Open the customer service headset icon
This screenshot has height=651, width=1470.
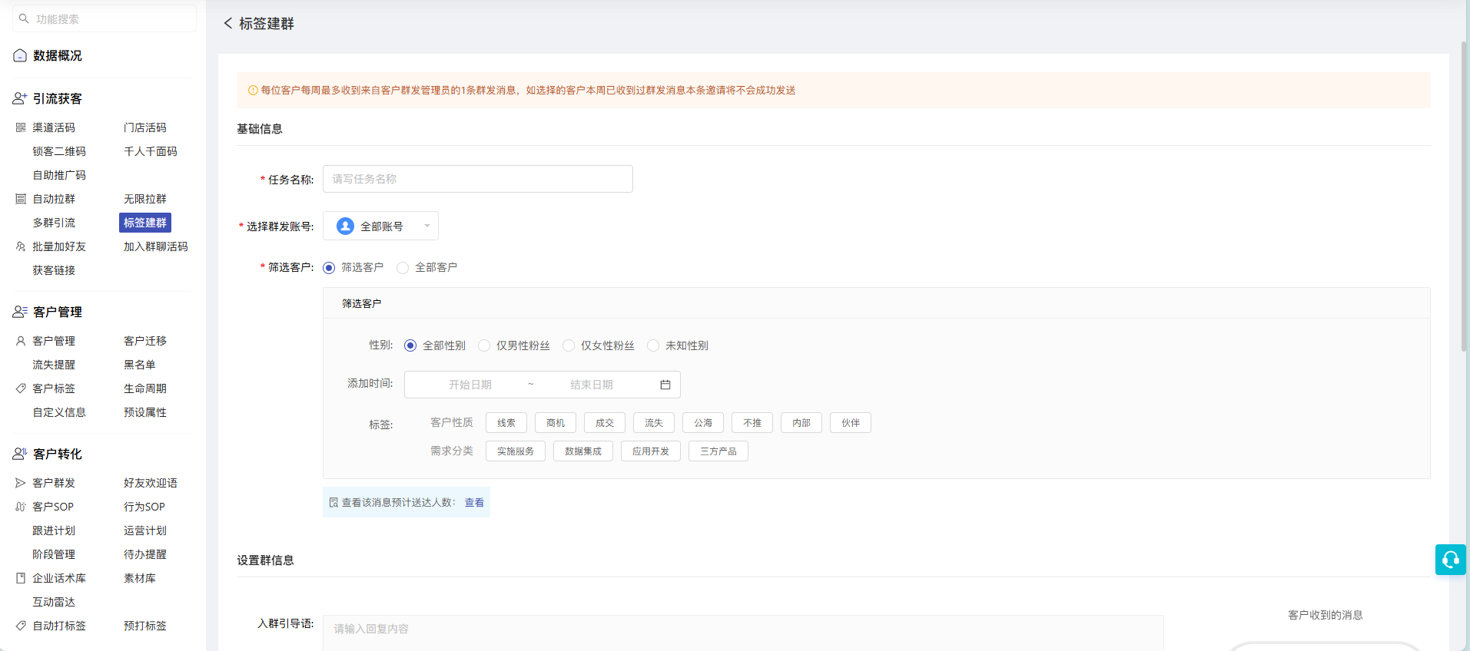(x=1450, y=560)
